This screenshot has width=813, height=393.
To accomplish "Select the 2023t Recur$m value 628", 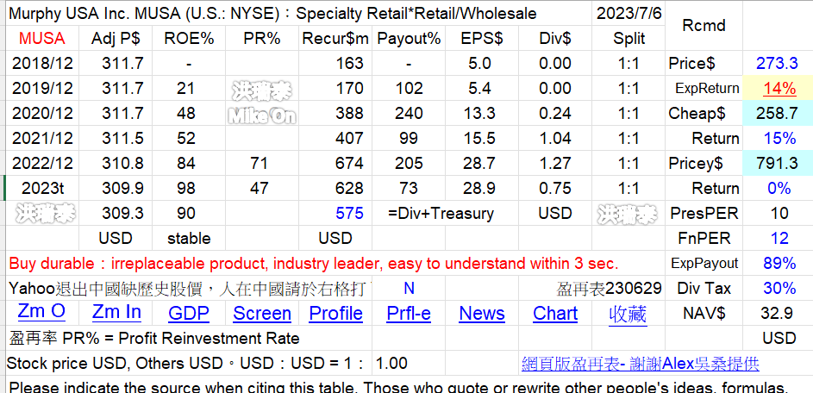I will pyautogui.click(x=335, y=188).
